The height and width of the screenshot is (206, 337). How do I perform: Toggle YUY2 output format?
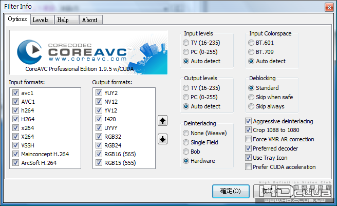99,93
